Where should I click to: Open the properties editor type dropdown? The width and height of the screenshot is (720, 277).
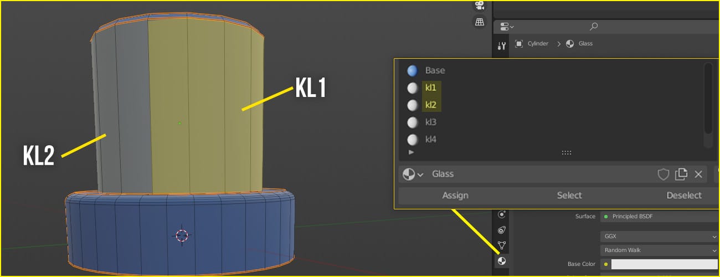pyautogui.click(x=506, y=26)
